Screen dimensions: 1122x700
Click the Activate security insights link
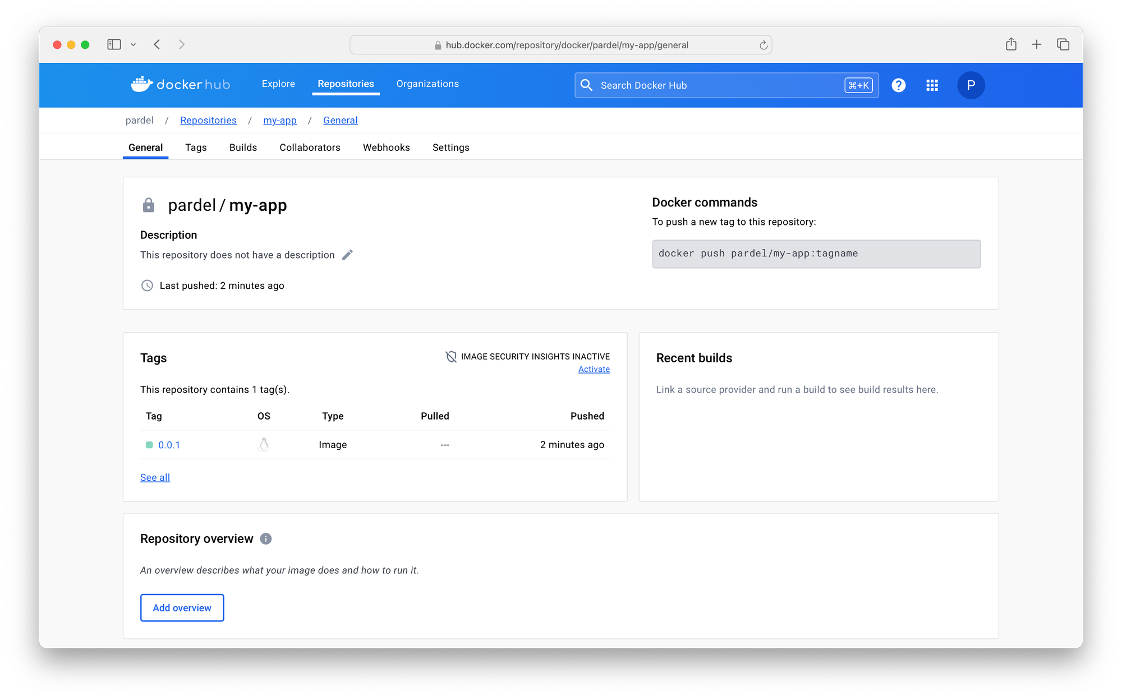pyautogui.click(x=594, y=369)
